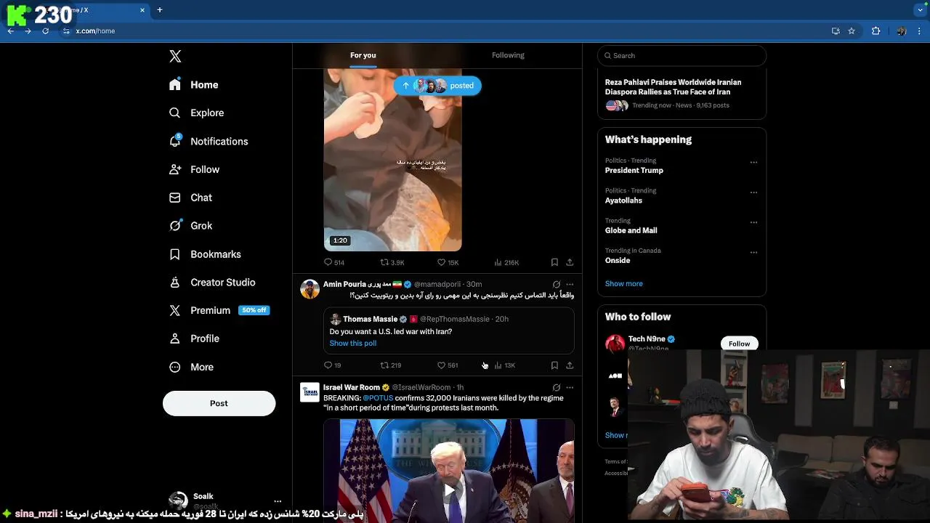Like the video post with 15K likes
This screenshot has height=523, width=930.
pos(448,262)
